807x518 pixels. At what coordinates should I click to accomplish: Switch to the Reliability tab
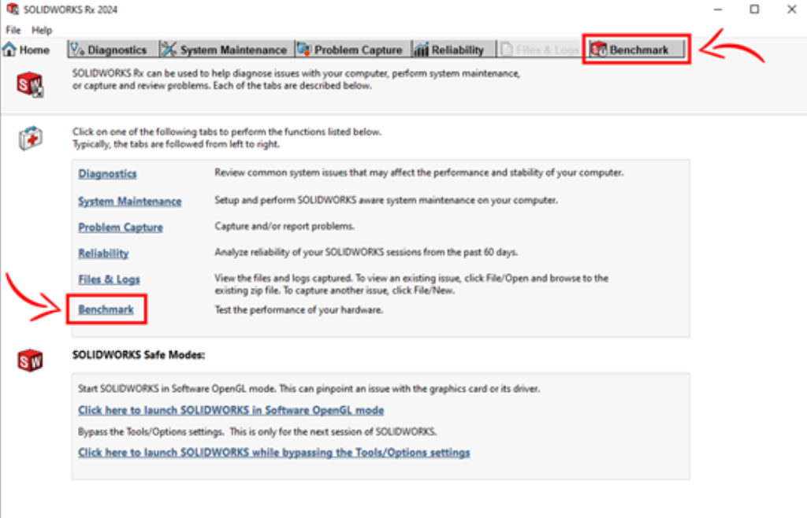pyautogui.click(x=454, y=50)
